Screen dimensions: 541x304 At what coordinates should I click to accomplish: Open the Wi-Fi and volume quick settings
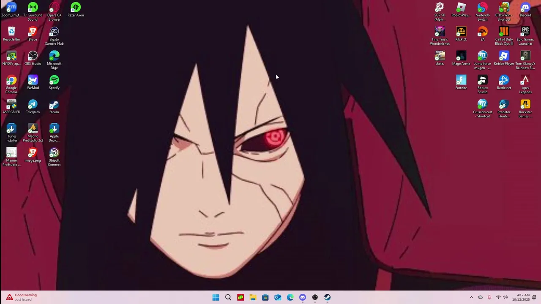click(502, 297)
